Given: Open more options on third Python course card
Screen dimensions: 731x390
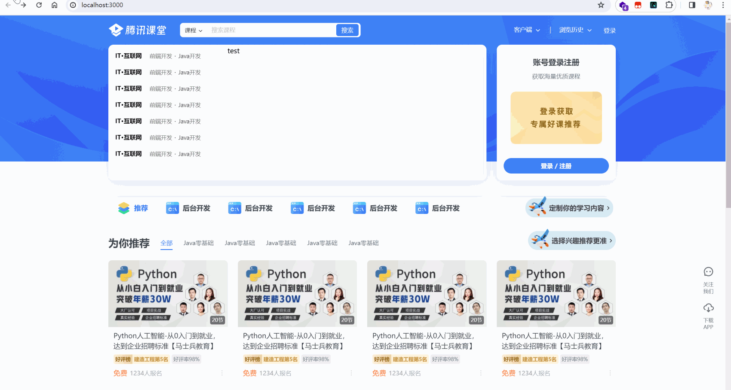Looking at the screenshot, I should pyautogui.click(x=481, y=373).
